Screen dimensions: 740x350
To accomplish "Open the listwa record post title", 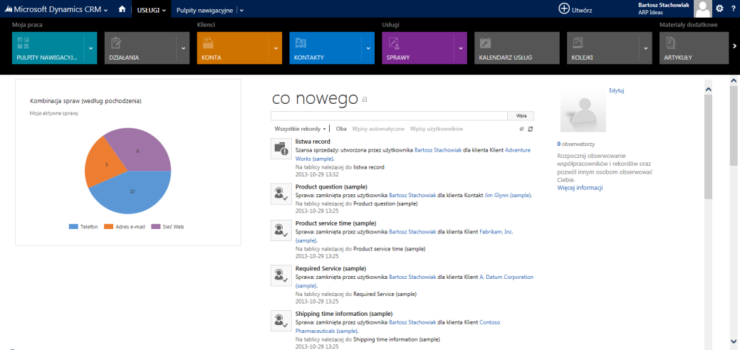I will coord(313,142).
